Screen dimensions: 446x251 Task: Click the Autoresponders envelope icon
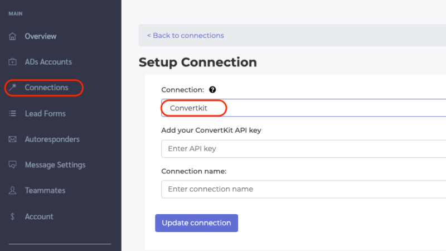12,139
